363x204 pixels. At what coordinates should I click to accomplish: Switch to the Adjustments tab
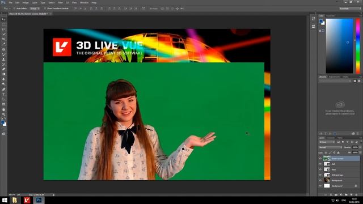(335, 77)
